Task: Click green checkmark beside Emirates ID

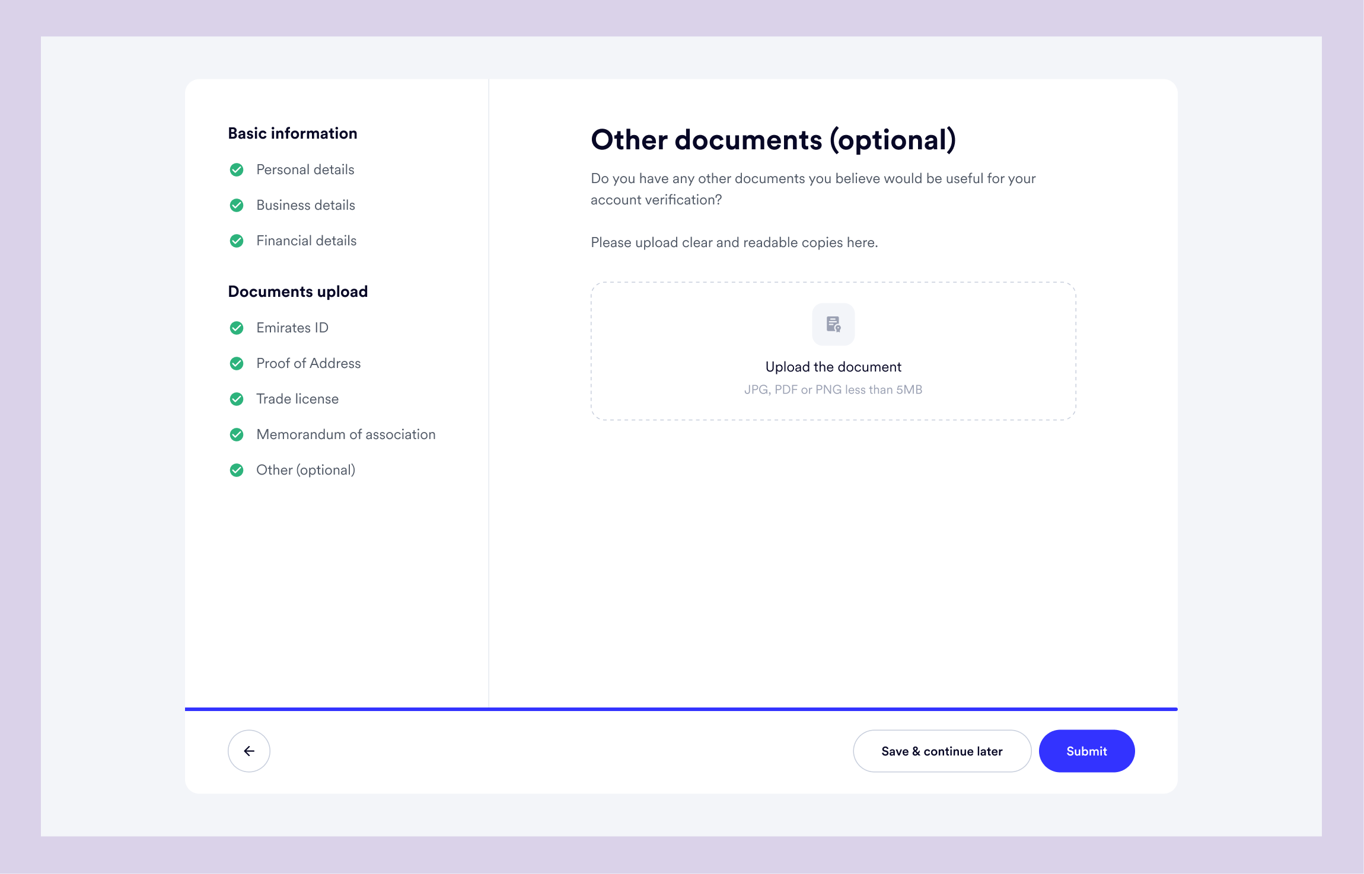Action: click(237, 328)
